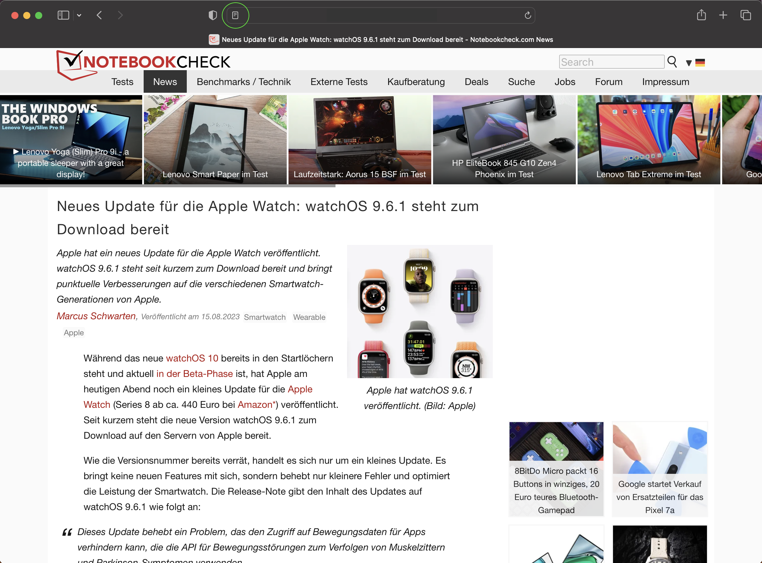Screen dimensions: 762x563
Task: Expand the sidebar options chevron
Action: (x=79, y=15)
